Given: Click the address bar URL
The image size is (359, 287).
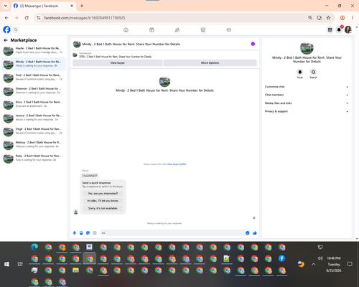Looking at the screenshot, I should click(x=85, y=18).
